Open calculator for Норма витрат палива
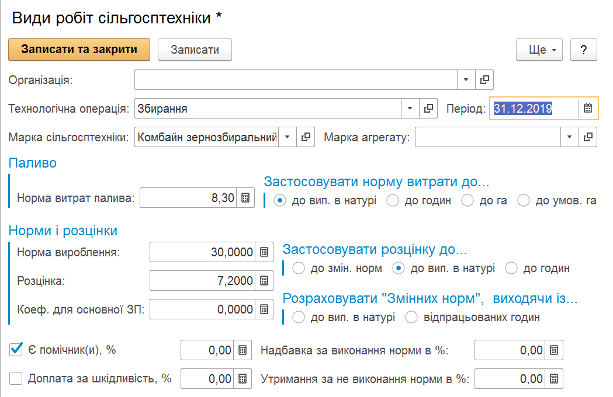This screenshot has height=397, width=613. [x=245, y=198]
